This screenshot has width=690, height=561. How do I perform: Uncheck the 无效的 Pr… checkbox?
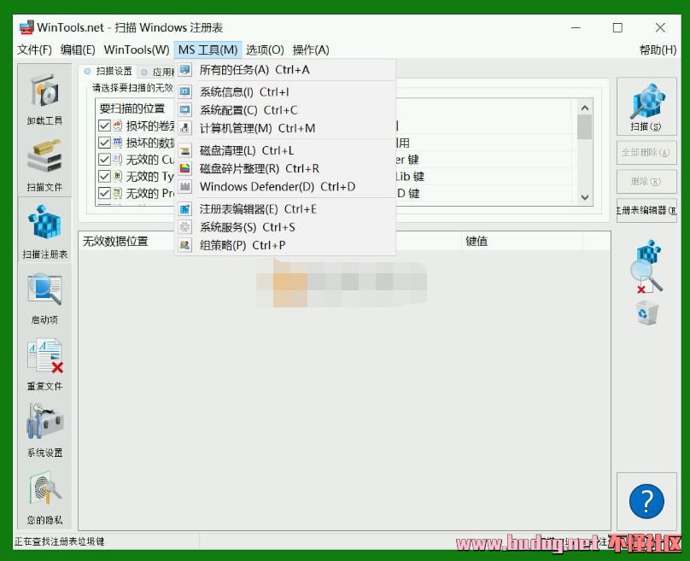[x=104, y=193]
